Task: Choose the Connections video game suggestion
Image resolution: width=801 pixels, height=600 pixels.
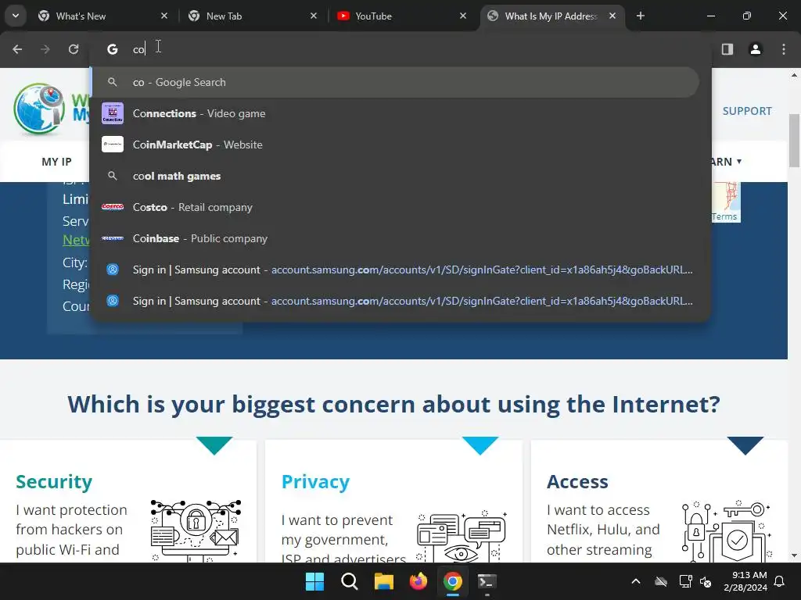Action: click(395, 113)
